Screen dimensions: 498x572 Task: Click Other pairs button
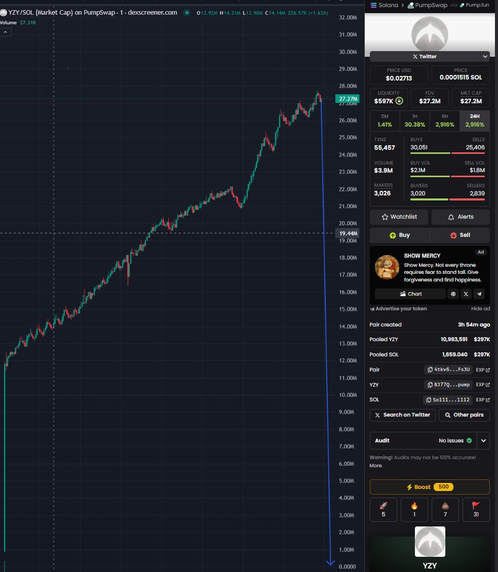(x=464, y=415)
